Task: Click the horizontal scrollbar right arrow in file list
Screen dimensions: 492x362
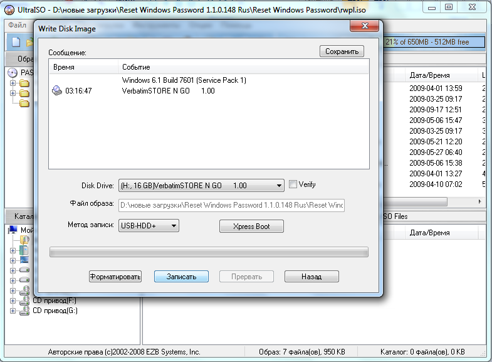Action: [479, 201]
